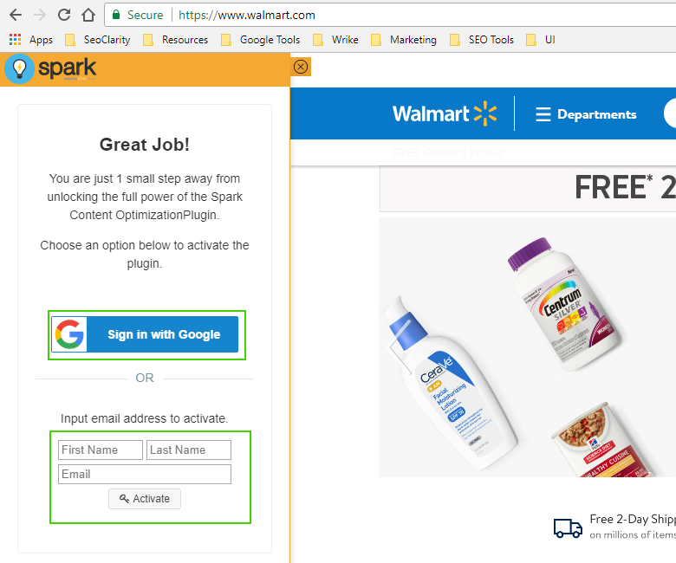Focus the Last Name field

189,450
